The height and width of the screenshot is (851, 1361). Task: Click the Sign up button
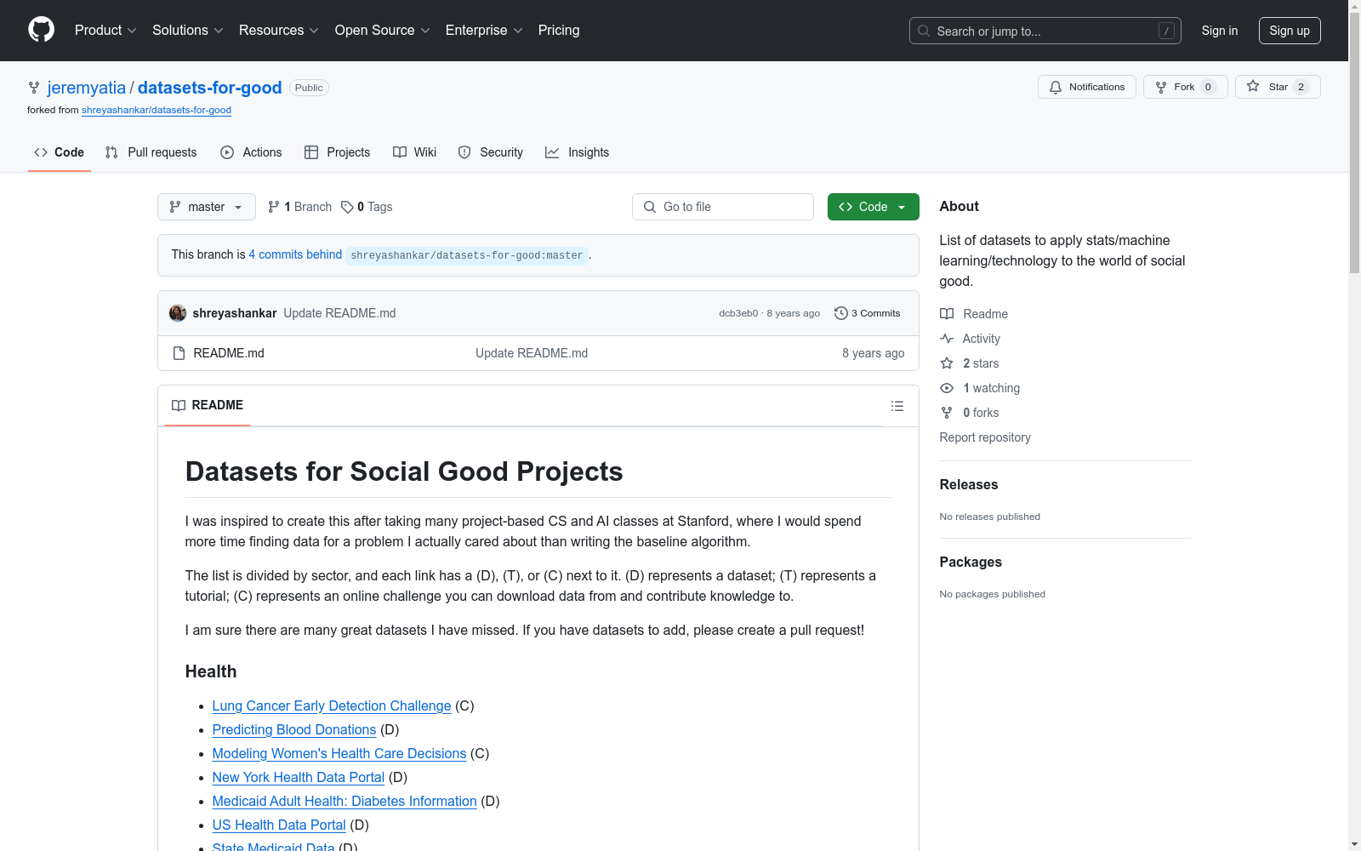pyautogui.click(x=1290, y=31)
